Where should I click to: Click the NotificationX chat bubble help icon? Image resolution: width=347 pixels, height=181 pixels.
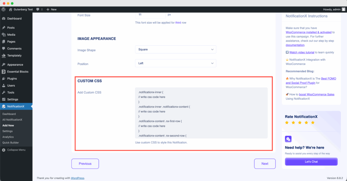(x=288, y=139)
